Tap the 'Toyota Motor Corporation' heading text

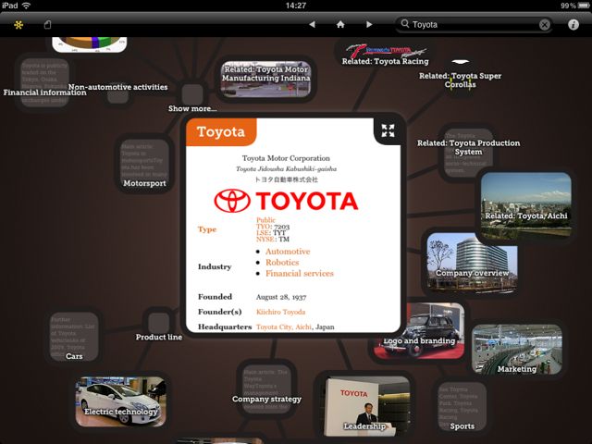[x=286, y=158]
